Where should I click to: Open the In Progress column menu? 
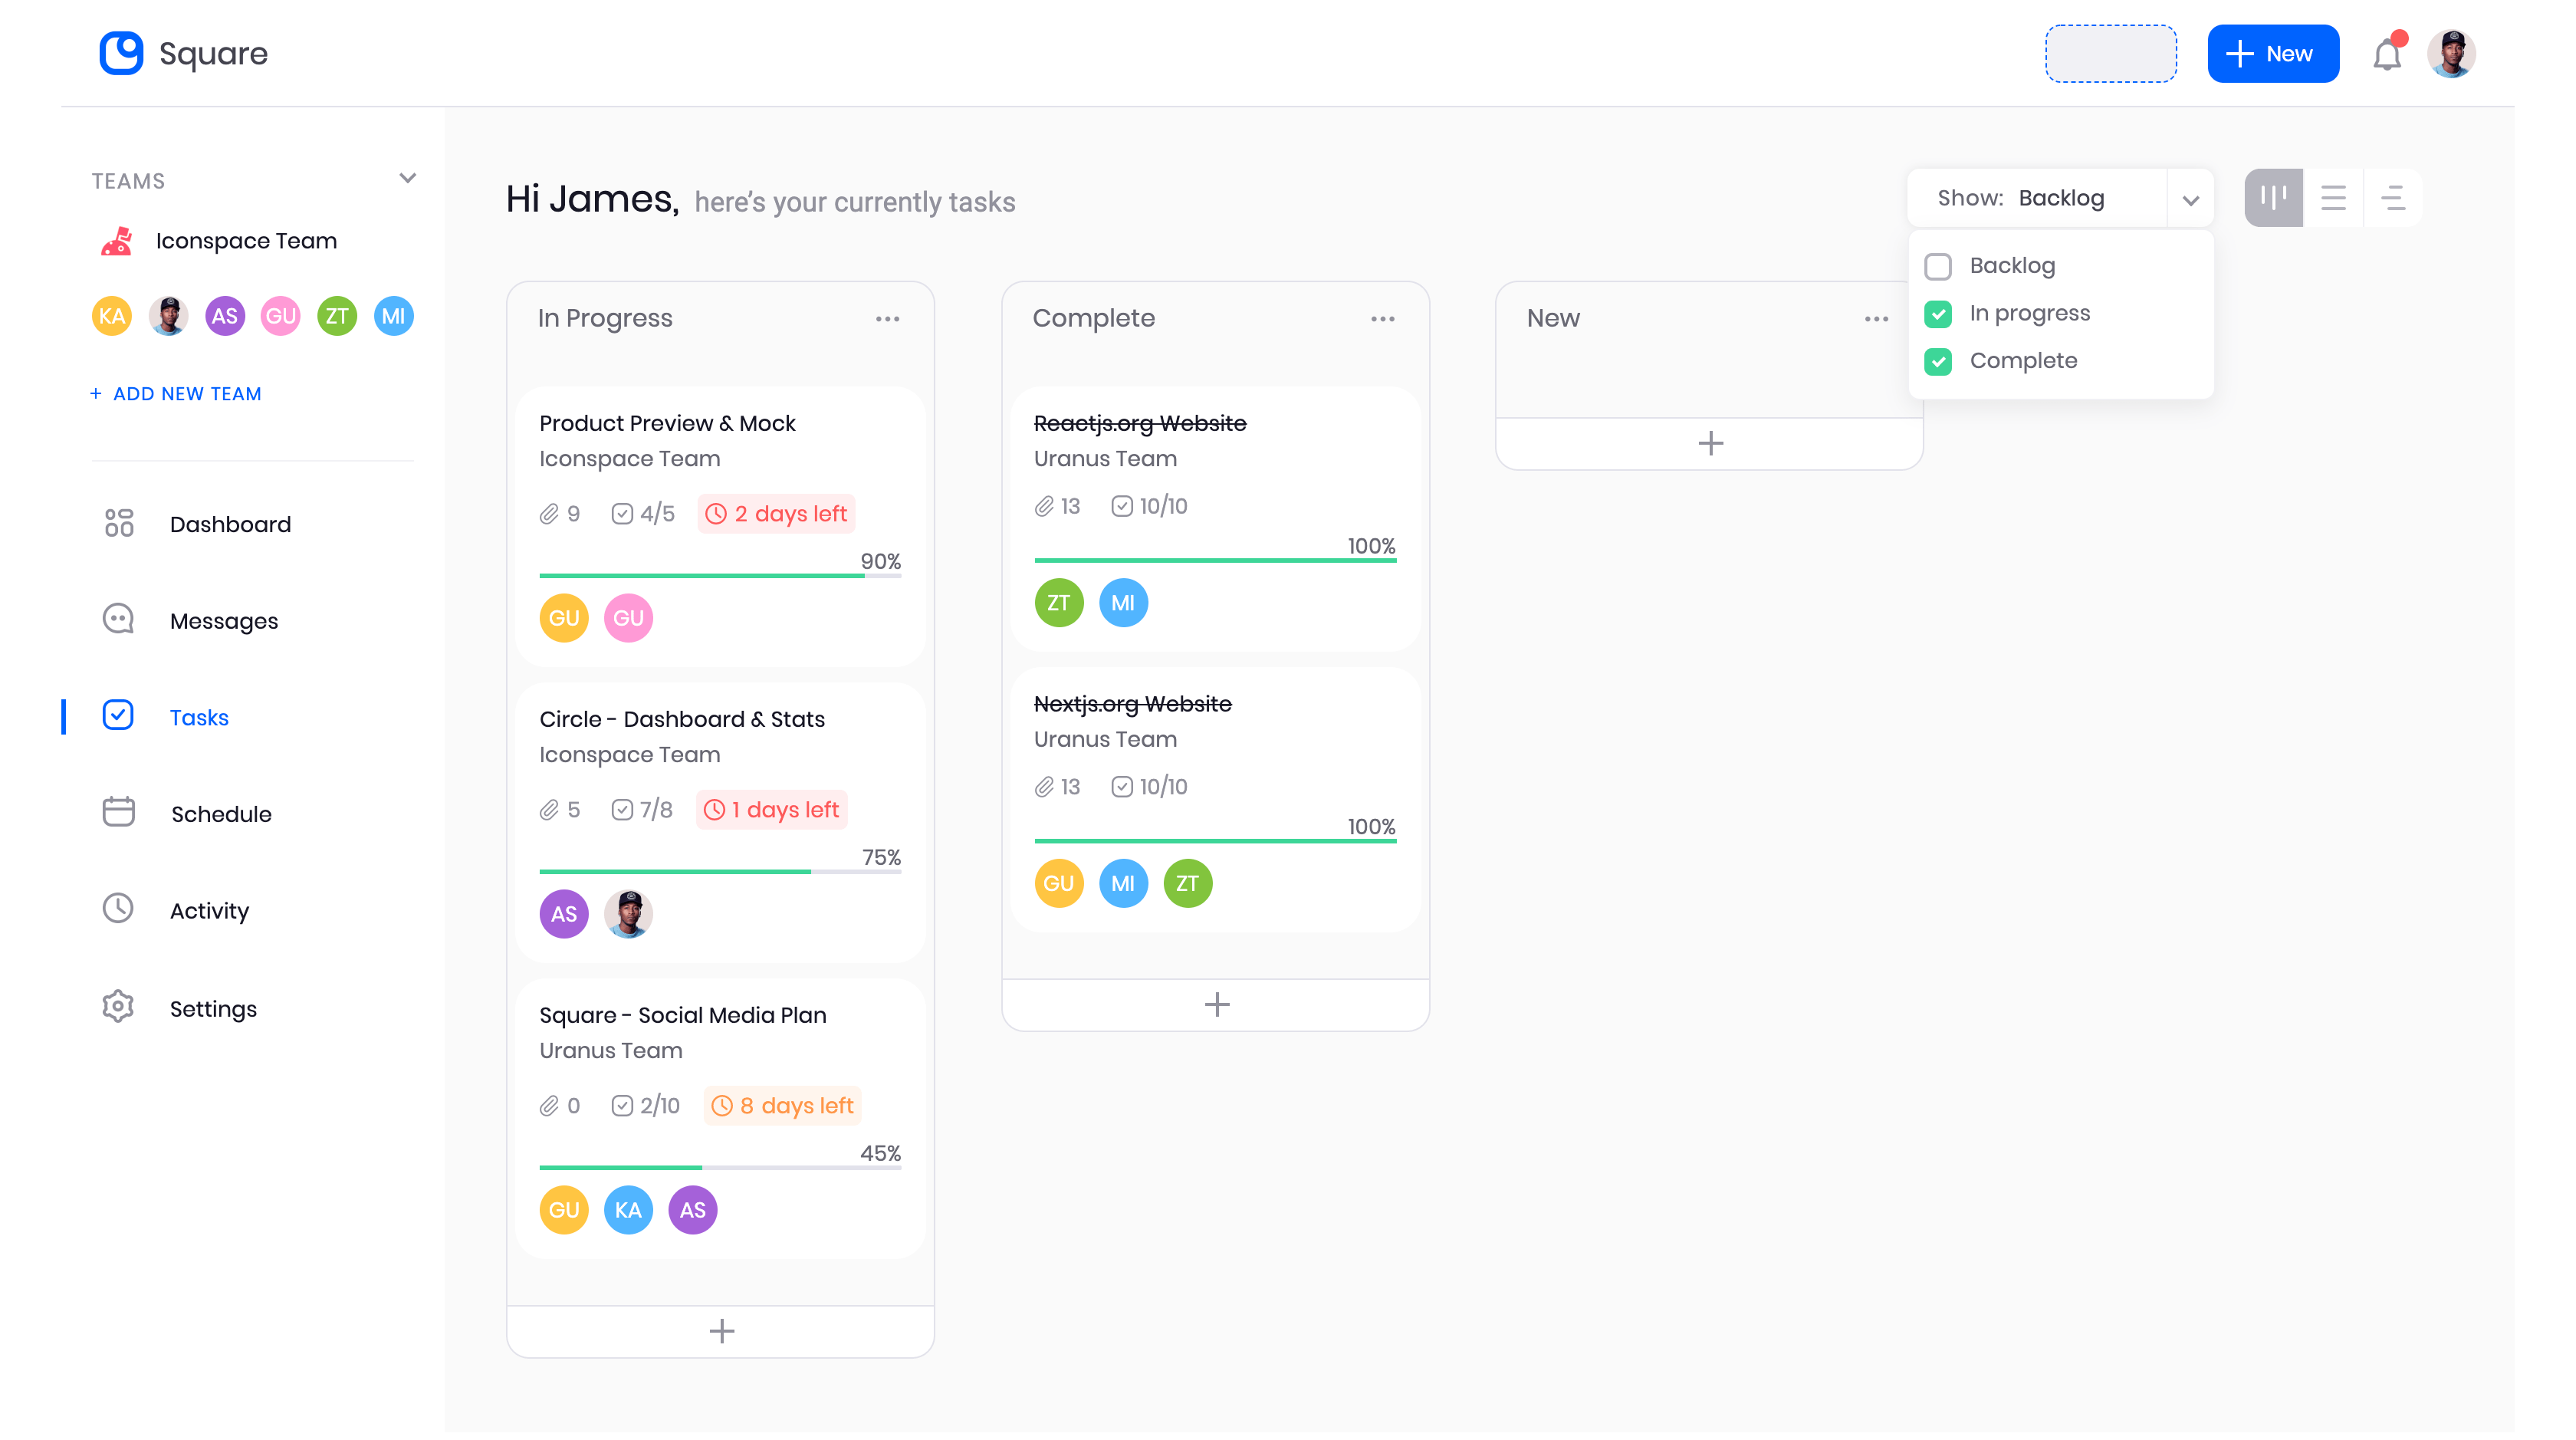tap(888, 318)
